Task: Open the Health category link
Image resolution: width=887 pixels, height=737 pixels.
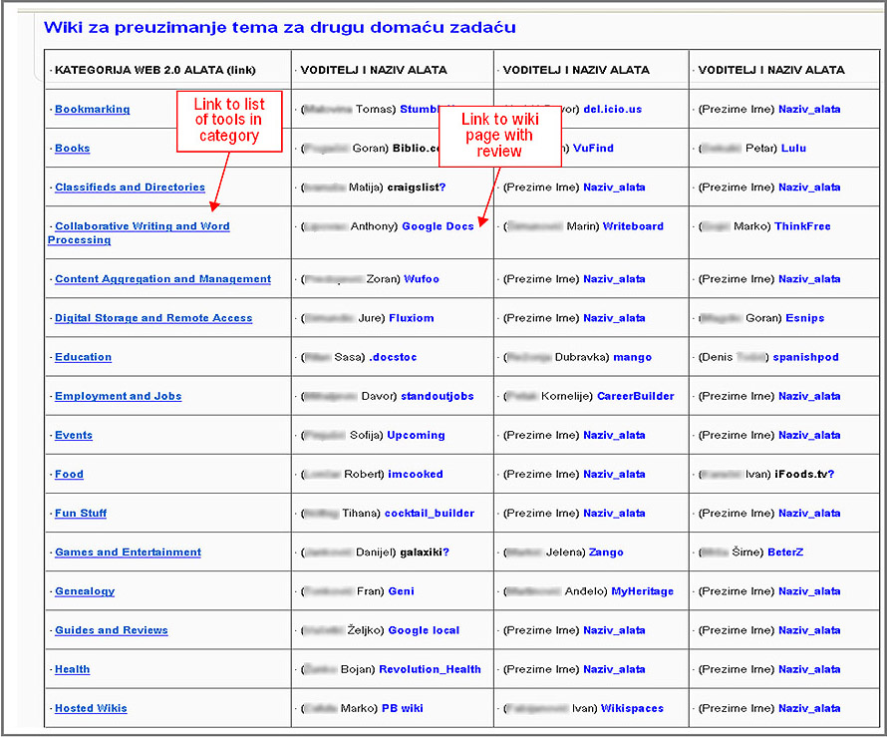Action: point(73,669)
